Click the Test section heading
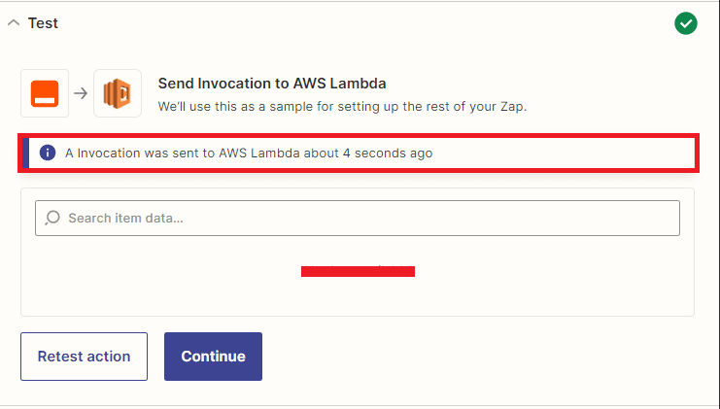This screenshot has height=409, width=720. pyautogui.click(x=43, y=23)
